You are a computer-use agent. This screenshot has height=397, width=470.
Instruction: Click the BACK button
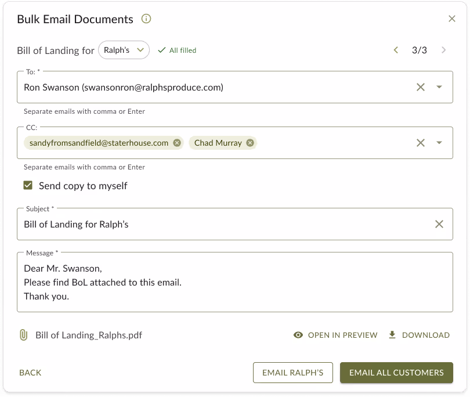tap(30, 372)
